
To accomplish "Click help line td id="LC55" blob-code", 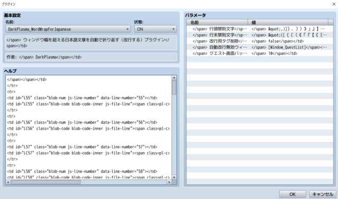I will coord(88,104).
